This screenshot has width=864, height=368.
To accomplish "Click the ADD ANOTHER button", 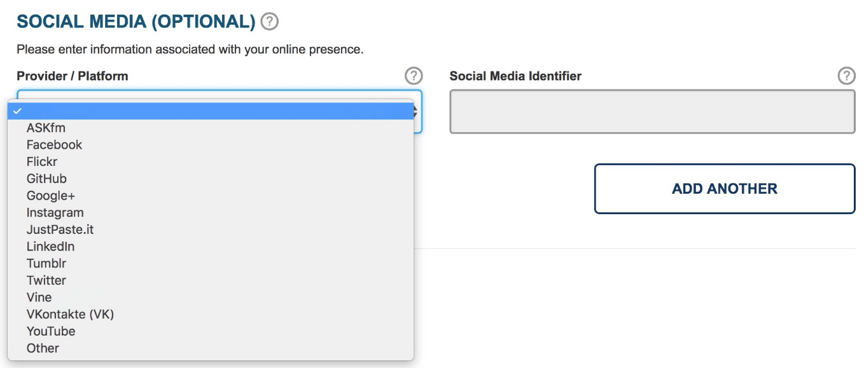I will [725, 189].
